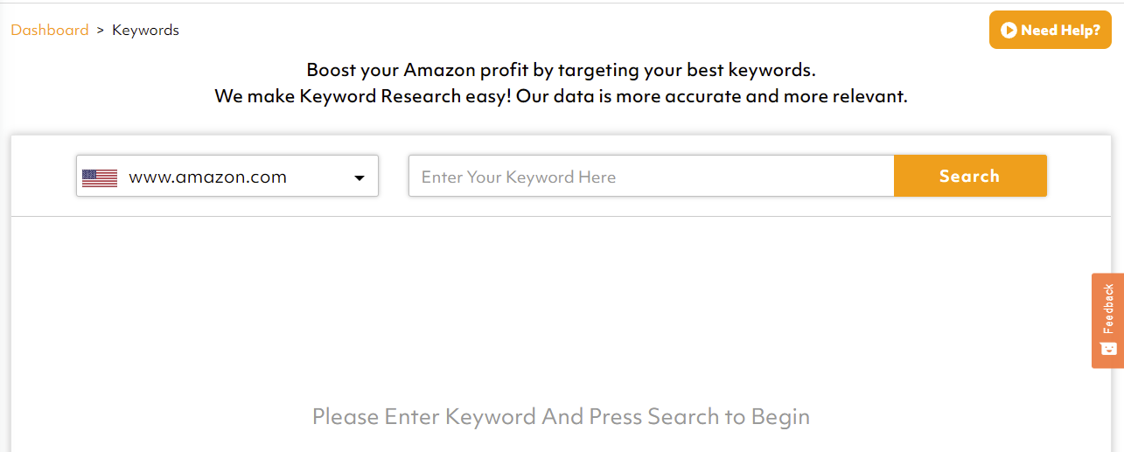This screenshot has height=452, width=1124.
Task: Click the smiley face feedback icon
Action: [1108, 348]
